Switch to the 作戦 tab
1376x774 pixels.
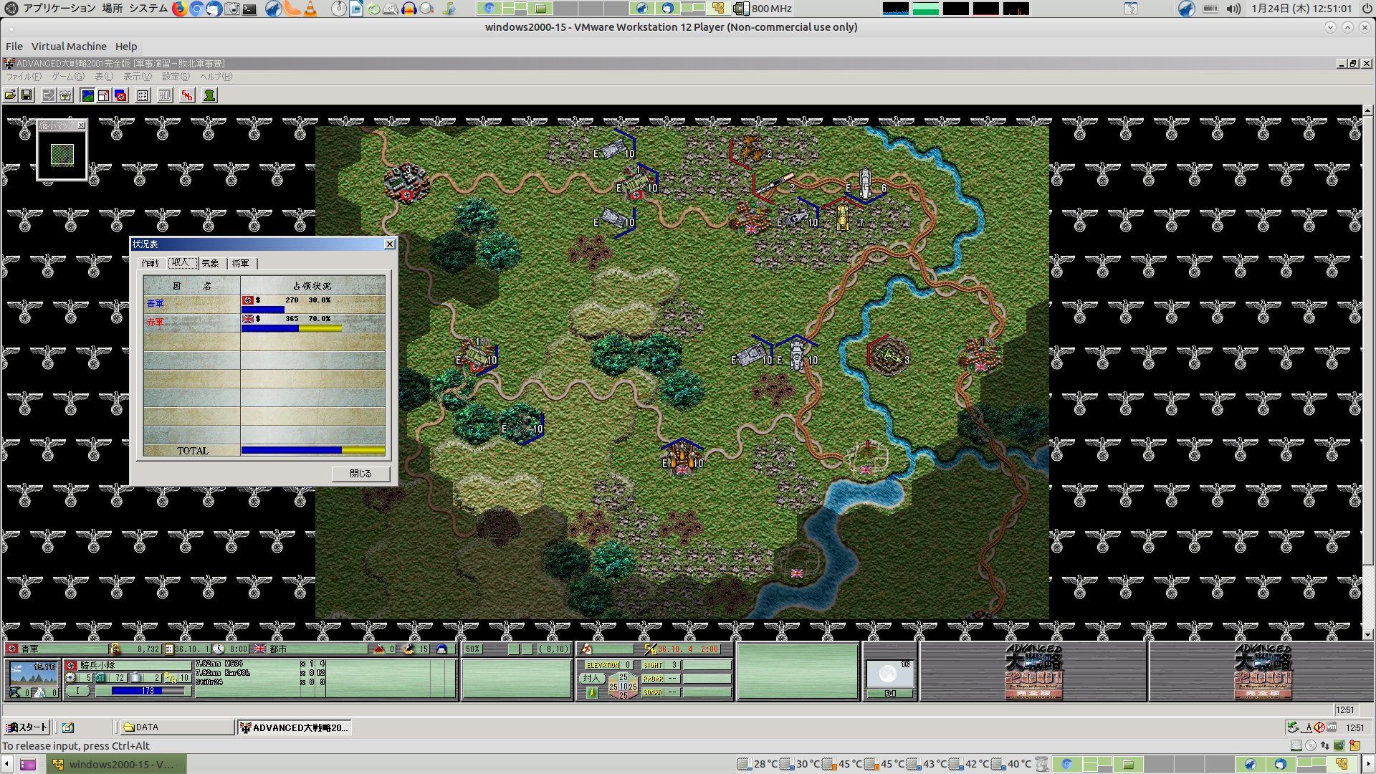(150, 264)
